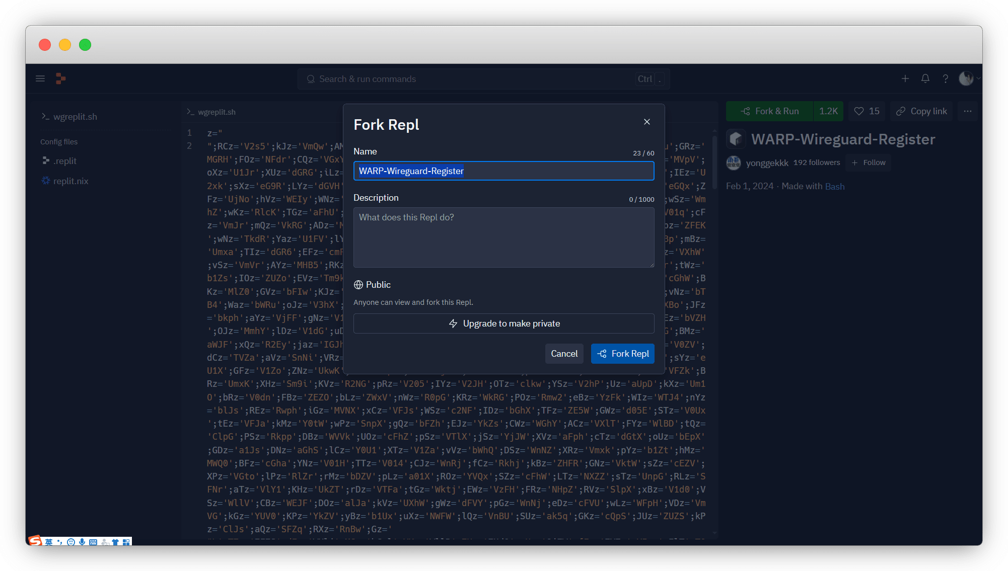Open the hamburger sidebar menu

40,78
